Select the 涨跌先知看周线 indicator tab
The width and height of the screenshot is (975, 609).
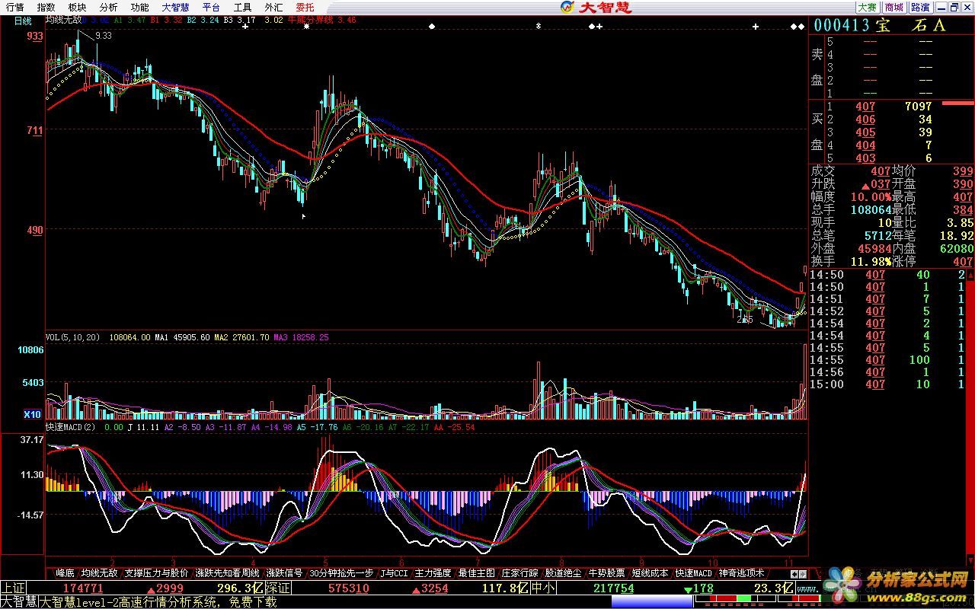click(227, 572)
